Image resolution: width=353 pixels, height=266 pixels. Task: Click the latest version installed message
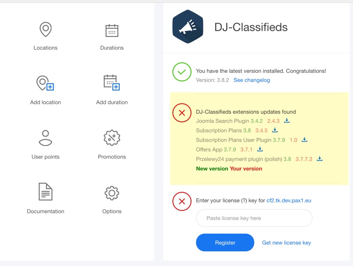261,71
